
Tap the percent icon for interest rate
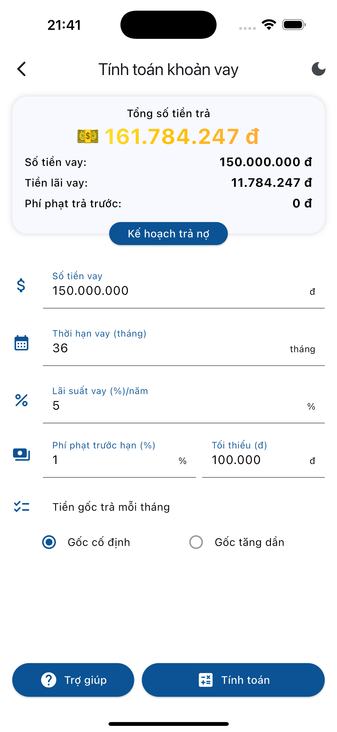[x=21, y=400]
